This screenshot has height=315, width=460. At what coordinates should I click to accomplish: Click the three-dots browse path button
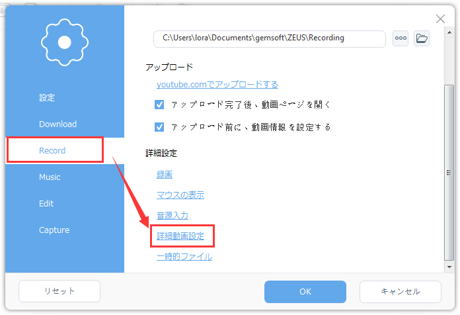[401, 38]
